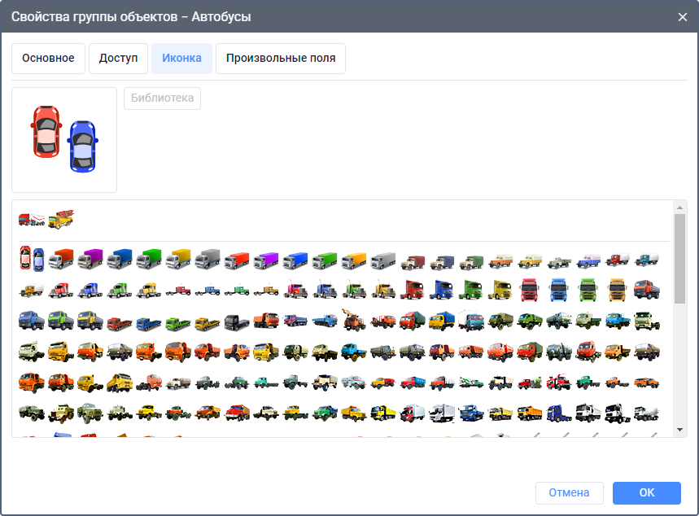Click the large current icon preview
699x516 pixels.
(64, 140)
